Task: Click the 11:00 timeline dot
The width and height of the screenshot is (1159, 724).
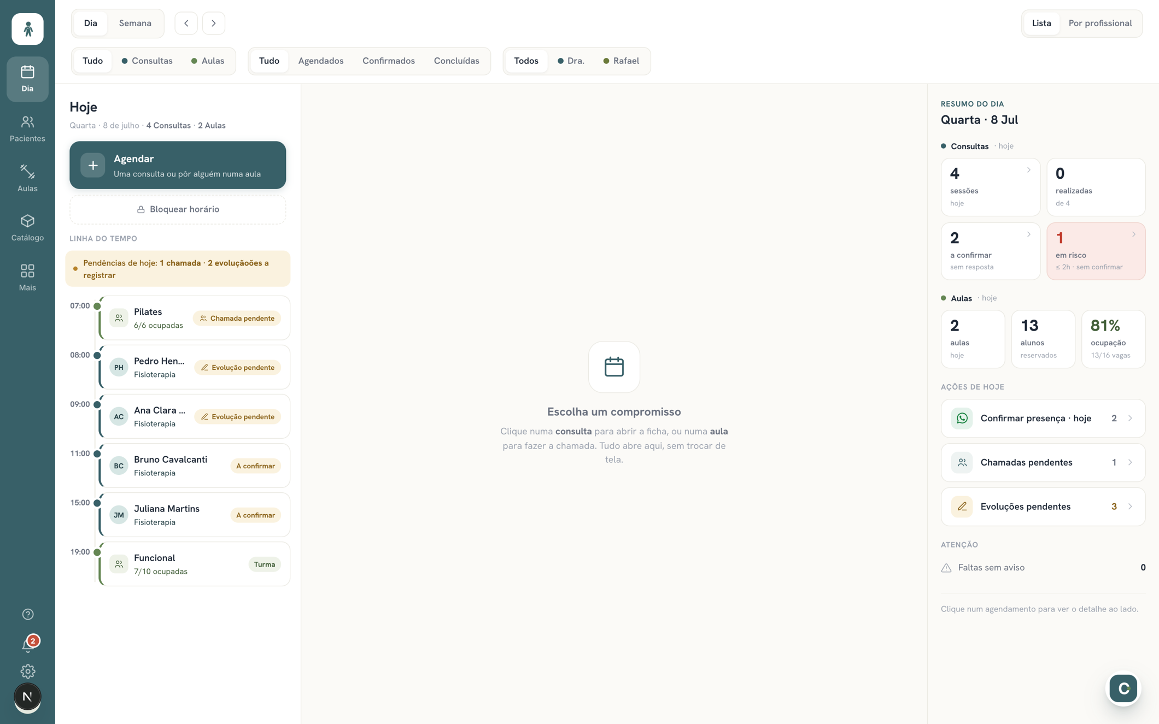Action: [97, 454]
